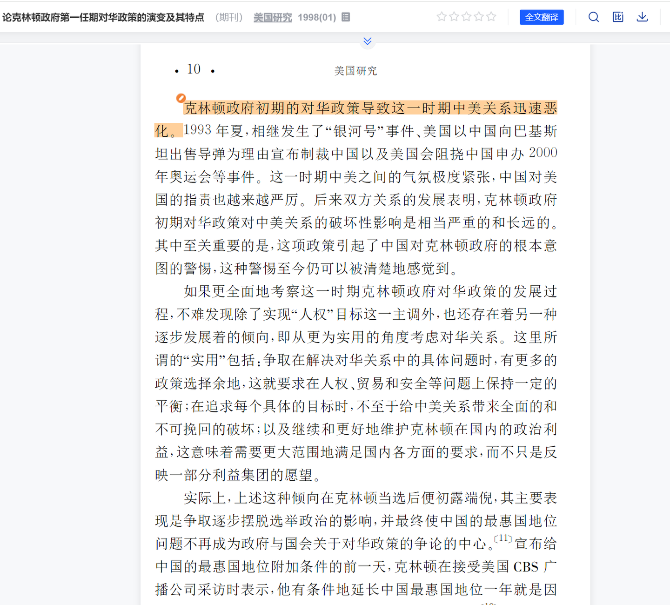Click the (期刊) source type label

tap(229, 17)
